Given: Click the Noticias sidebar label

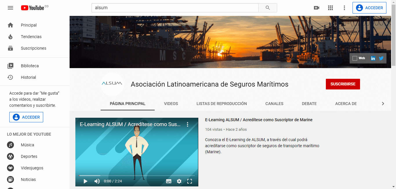Looking at the screenshot, I should tap(28, 179).
